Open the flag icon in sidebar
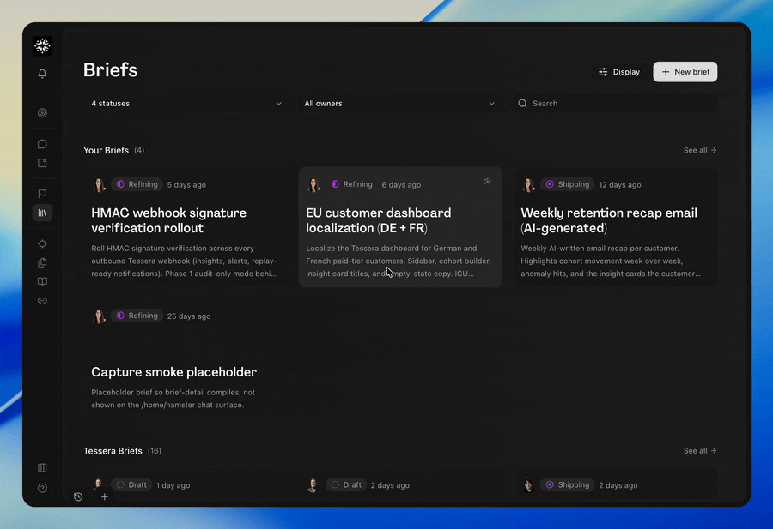This screenshot has width=773, height=529. point(42,194)
